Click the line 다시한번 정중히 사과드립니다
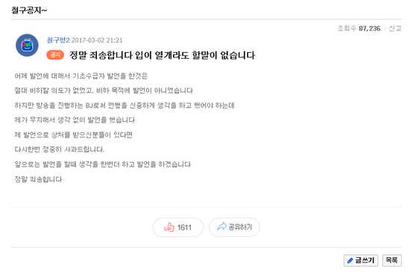410x272 pixels. coord(60,149)
